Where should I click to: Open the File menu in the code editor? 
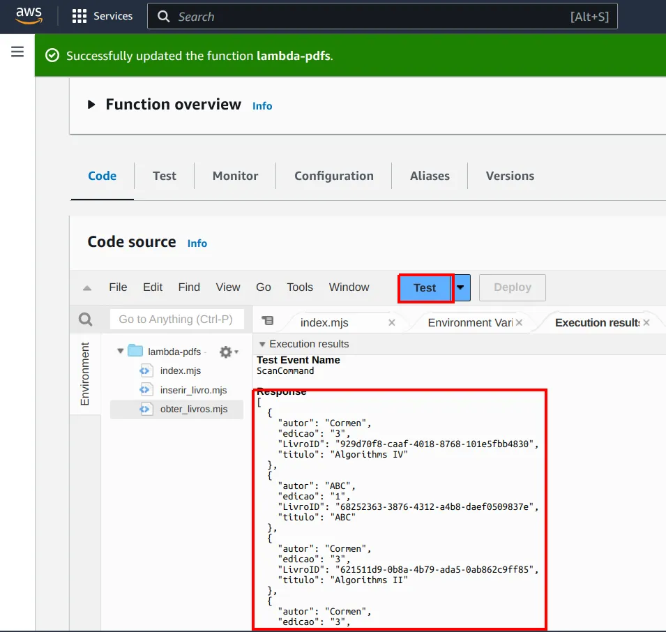(118, 287)
